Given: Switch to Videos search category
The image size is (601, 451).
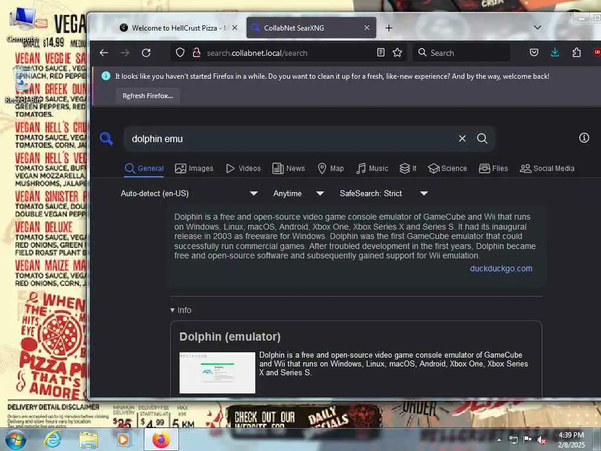Looking at the screenshot, I should tap(244, 169).
